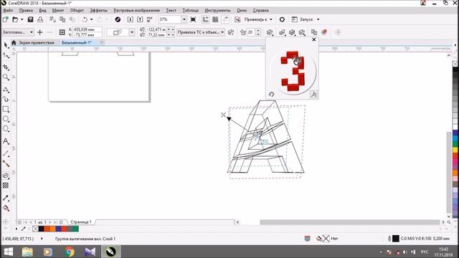
Task: Select the Transparency checkerboard tool
Action: coord(6,186)
